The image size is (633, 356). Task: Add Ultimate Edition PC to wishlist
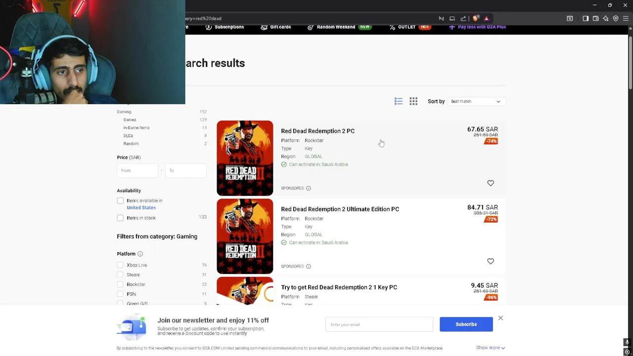[x=491, y=261]
